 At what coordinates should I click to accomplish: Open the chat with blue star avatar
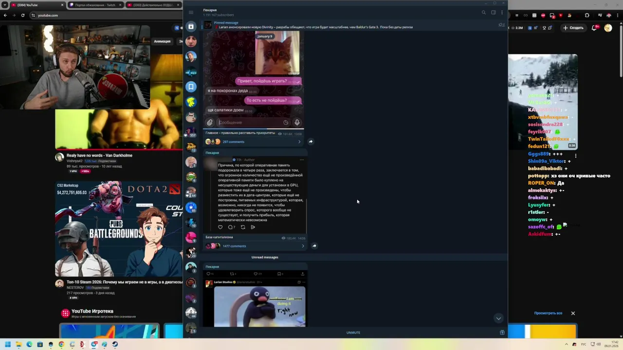[191, 208]
